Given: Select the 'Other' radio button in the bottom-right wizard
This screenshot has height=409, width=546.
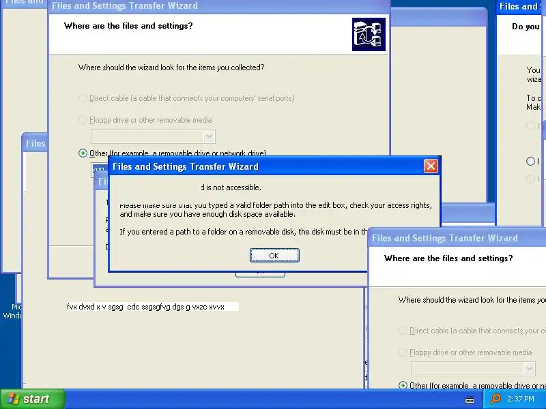Looking at the screenshot, I should 403,385.
